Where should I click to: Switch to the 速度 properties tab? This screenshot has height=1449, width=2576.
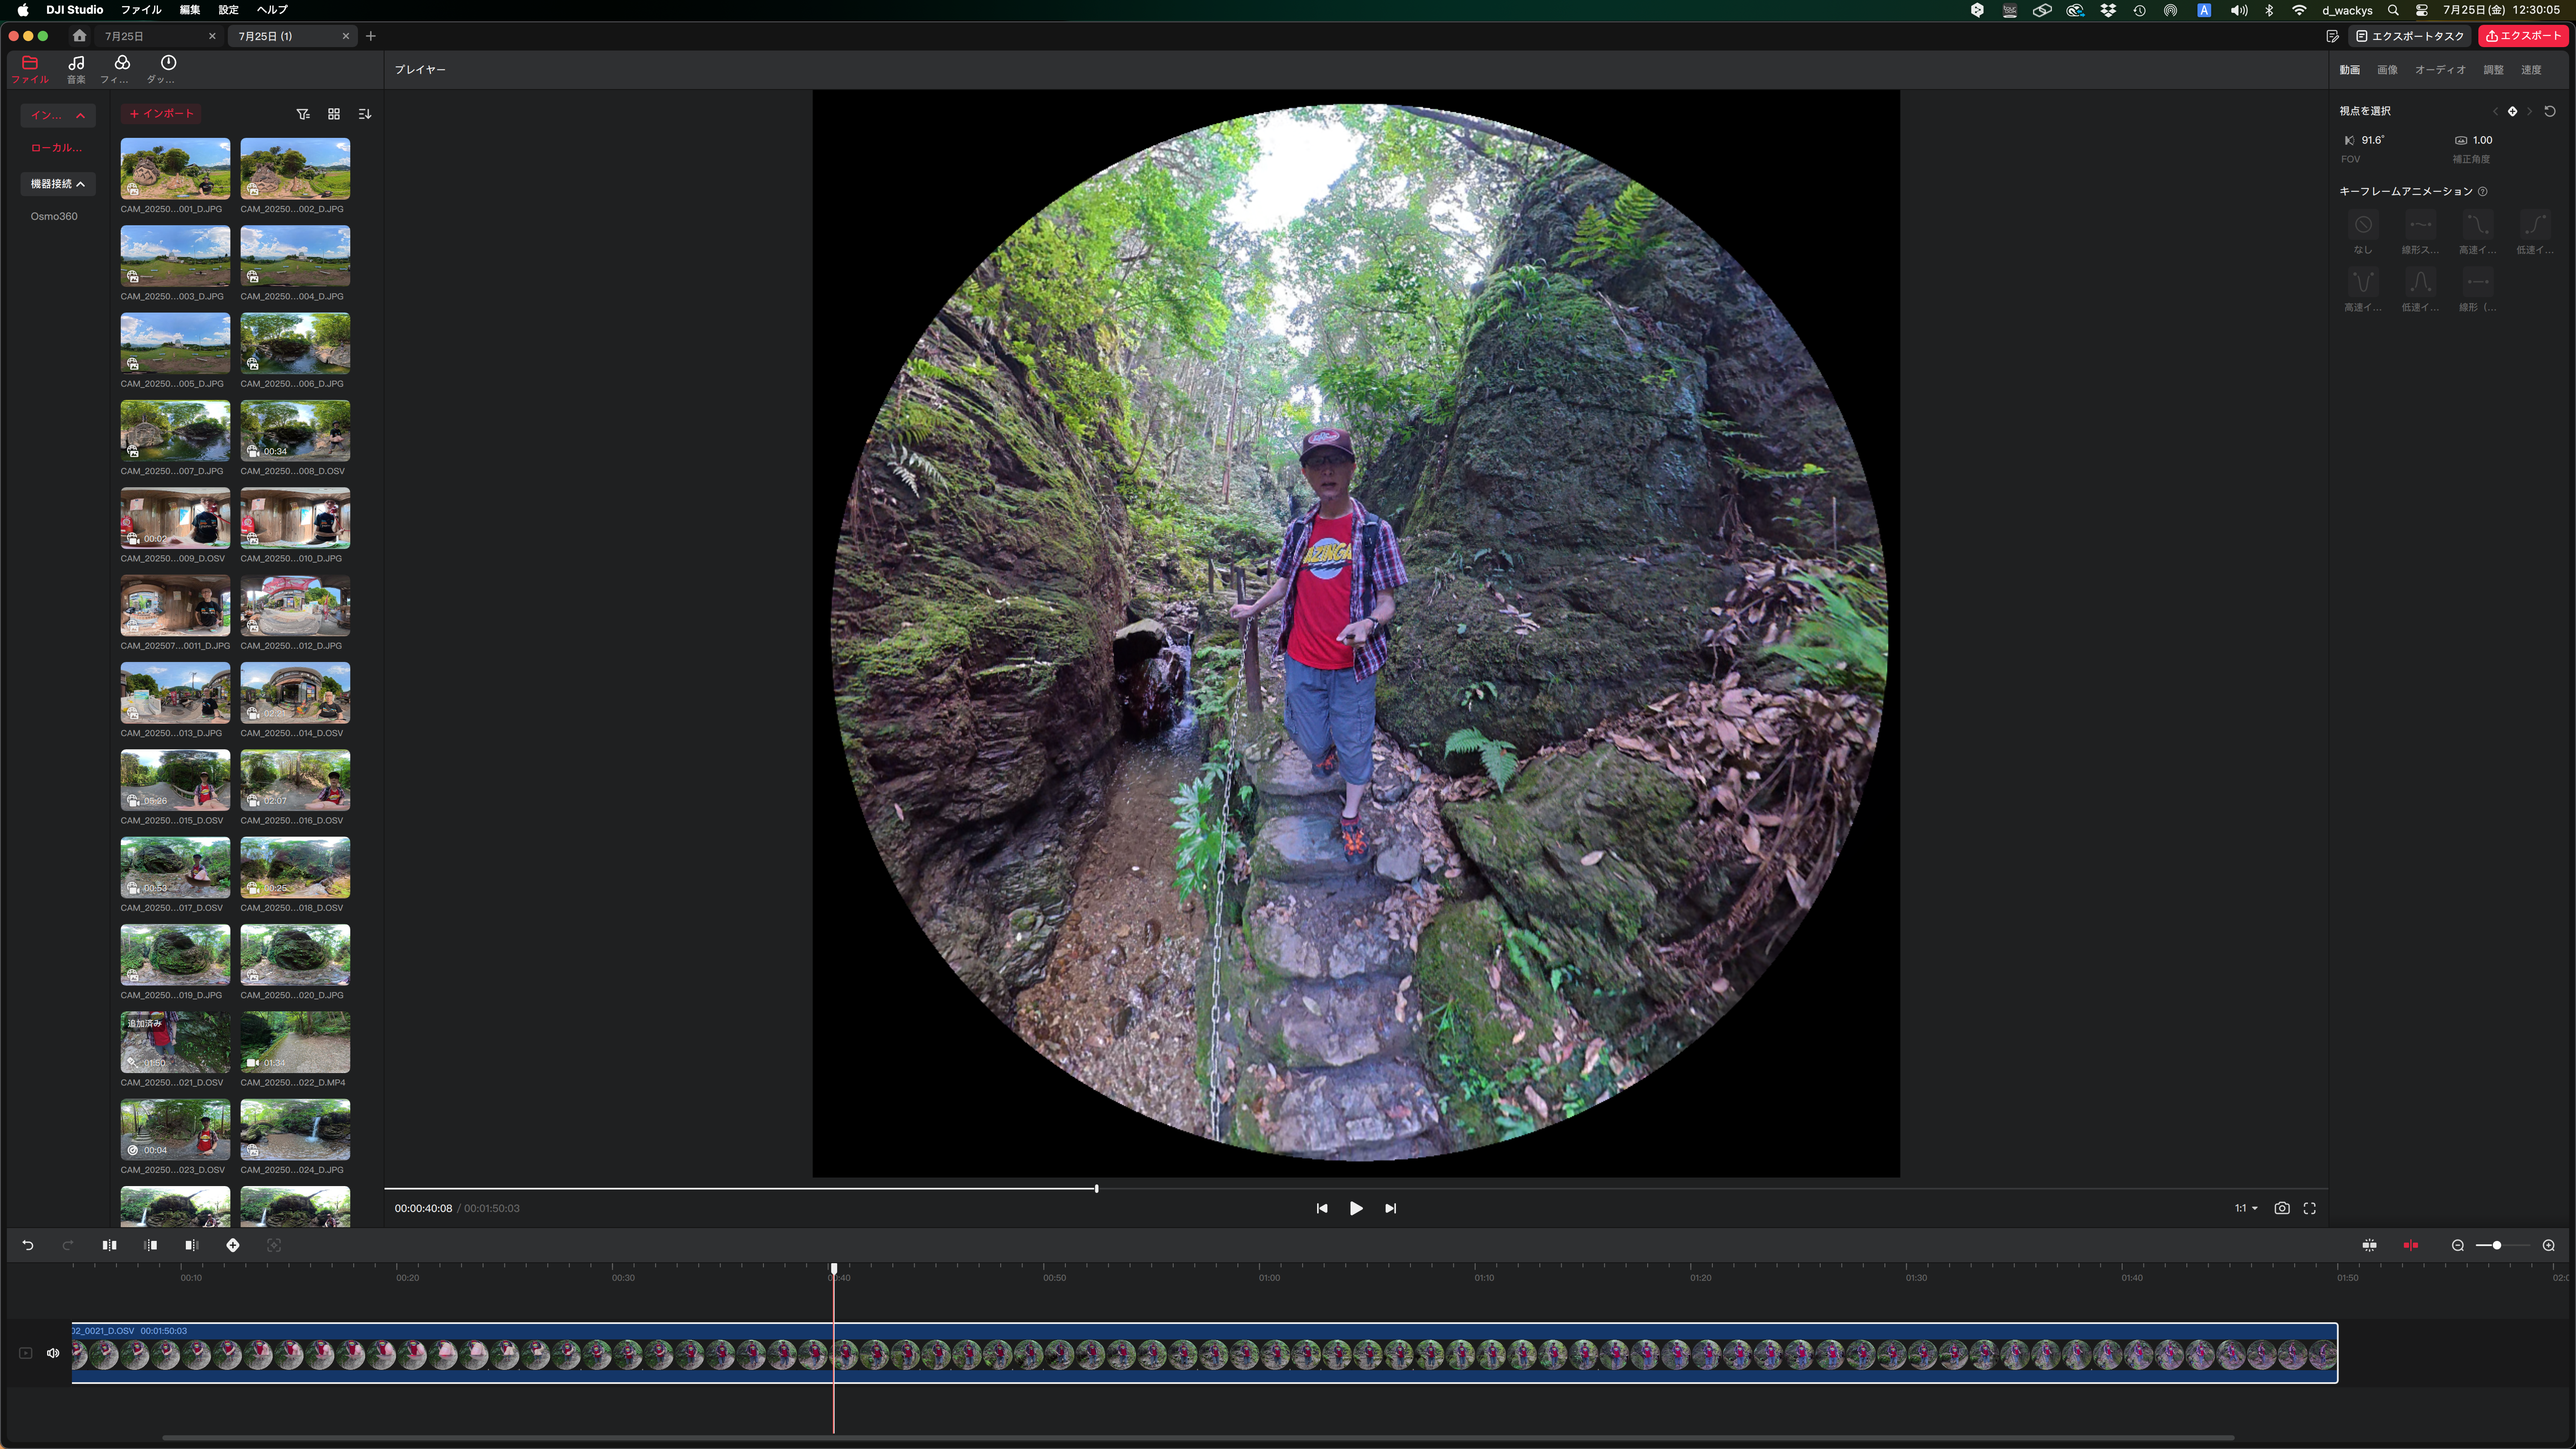[2531, 70]
